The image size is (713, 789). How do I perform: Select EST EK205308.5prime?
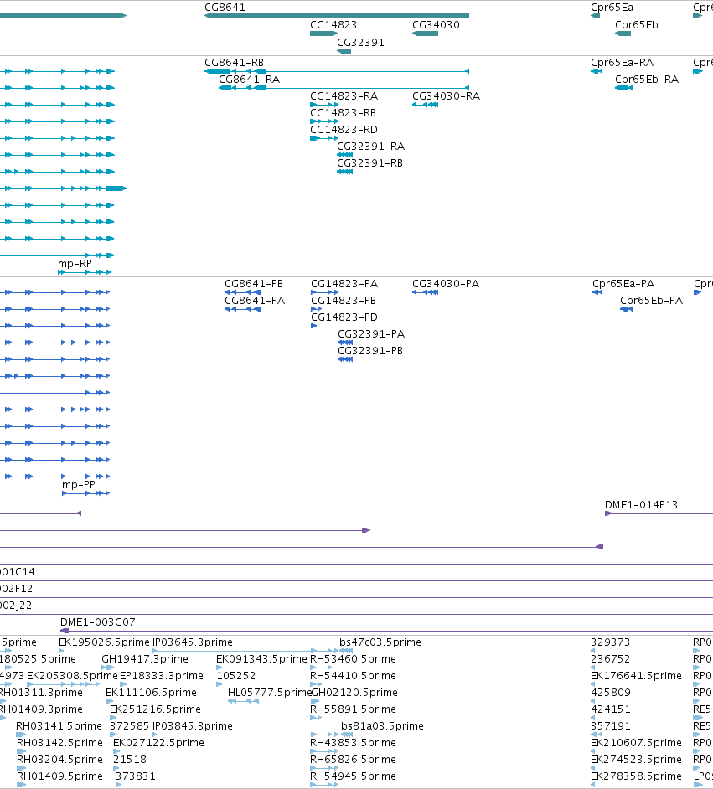[x=72, y=675]
